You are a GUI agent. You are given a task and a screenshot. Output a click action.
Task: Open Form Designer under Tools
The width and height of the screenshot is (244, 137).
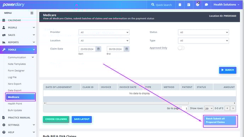(x=16, y=70)
